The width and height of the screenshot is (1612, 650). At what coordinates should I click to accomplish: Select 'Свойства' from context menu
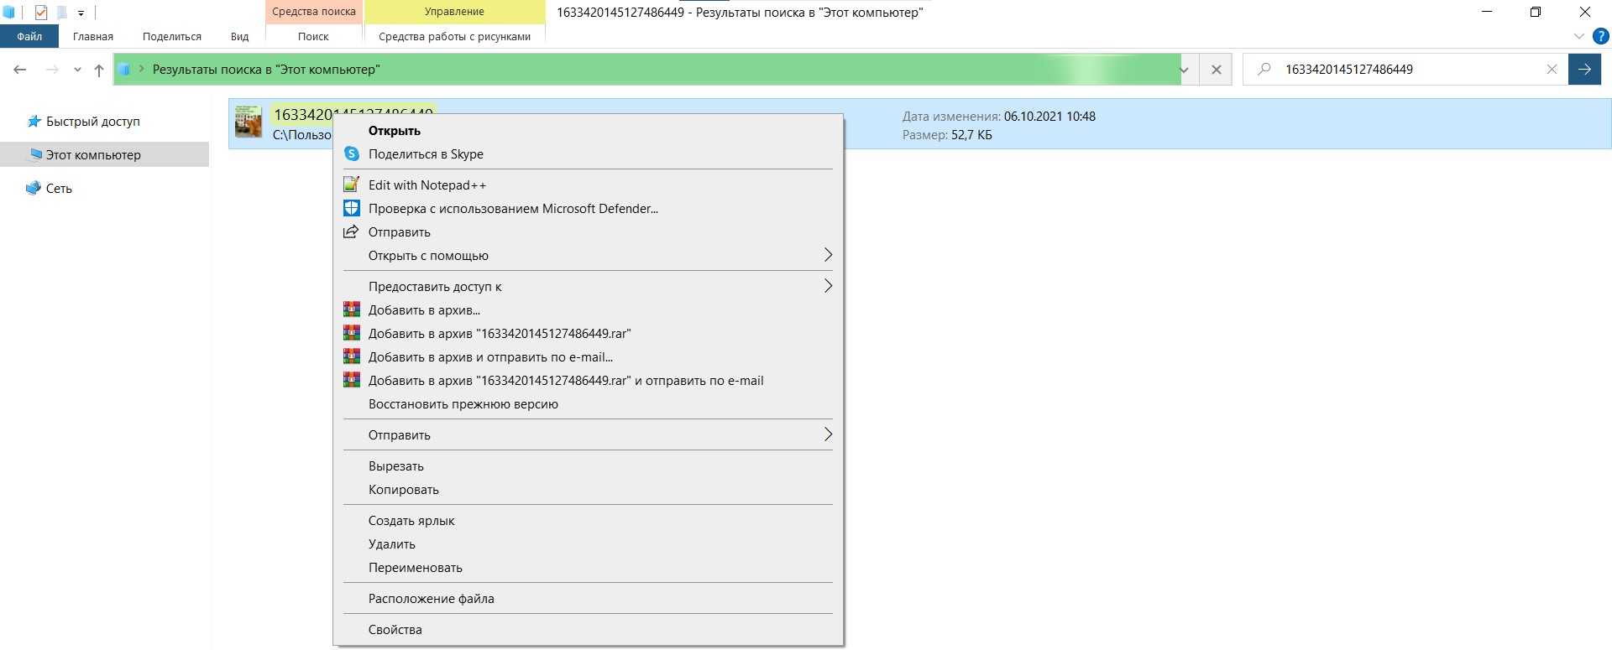(x=395, y=630)
